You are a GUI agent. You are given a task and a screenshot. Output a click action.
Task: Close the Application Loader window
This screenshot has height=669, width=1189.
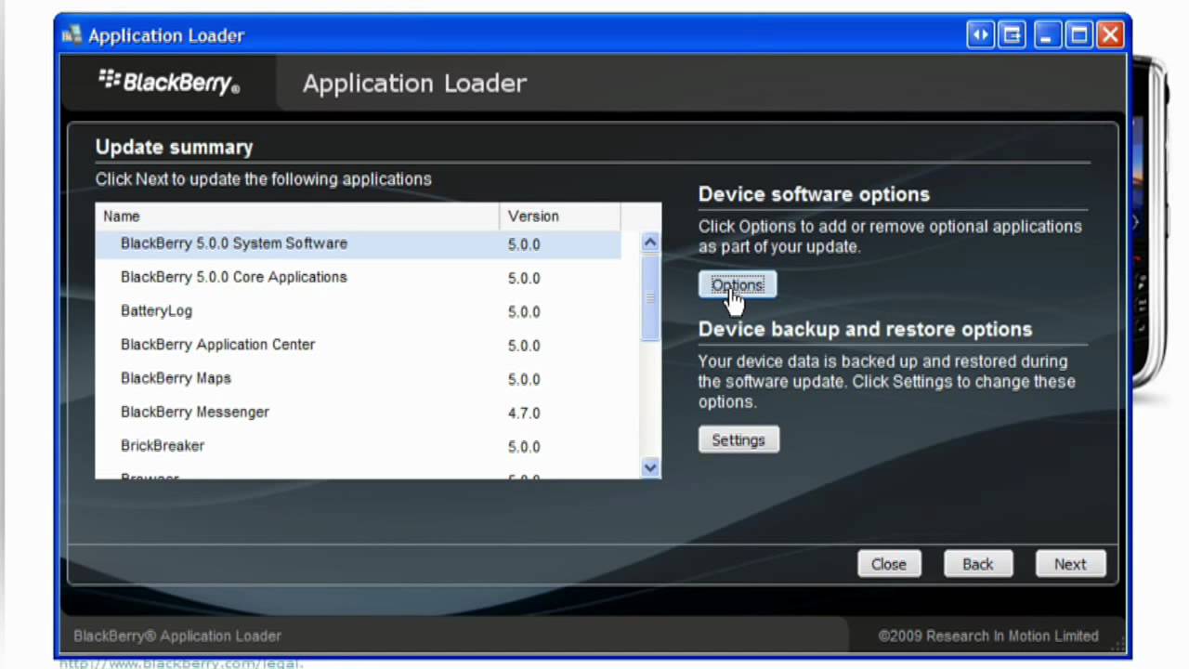click(x=1111, y=36)
